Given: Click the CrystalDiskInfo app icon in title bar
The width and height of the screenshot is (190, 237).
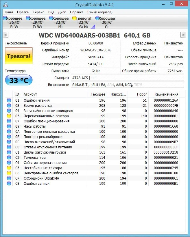Looking at the screenshot, I should 5,5.
